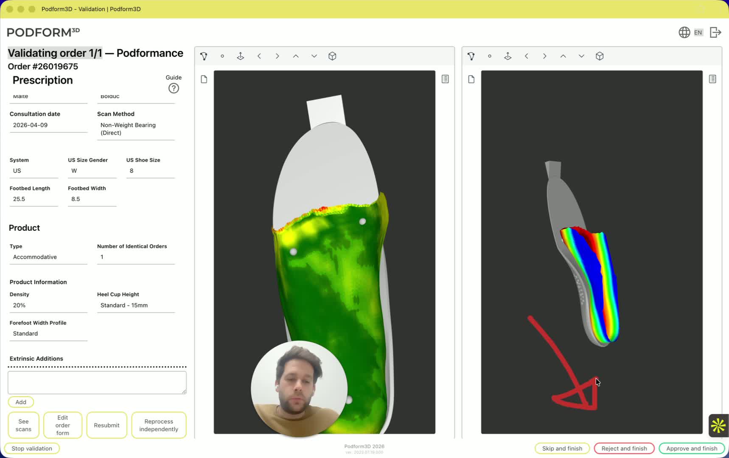Viewport: 729px width, 458px height.
Task: Rotate right viewer with the left chevron
Action: click(x=527, y=56)
